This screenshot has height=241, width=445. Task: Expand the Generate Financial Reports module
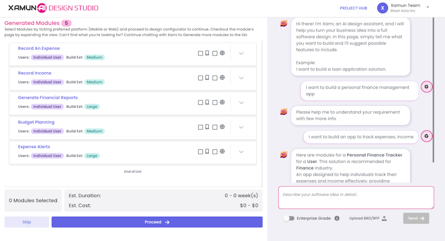click(241, 102)
